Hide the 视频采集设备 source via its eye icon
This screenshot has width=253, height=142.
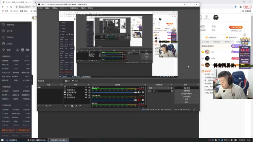[86, 92]
